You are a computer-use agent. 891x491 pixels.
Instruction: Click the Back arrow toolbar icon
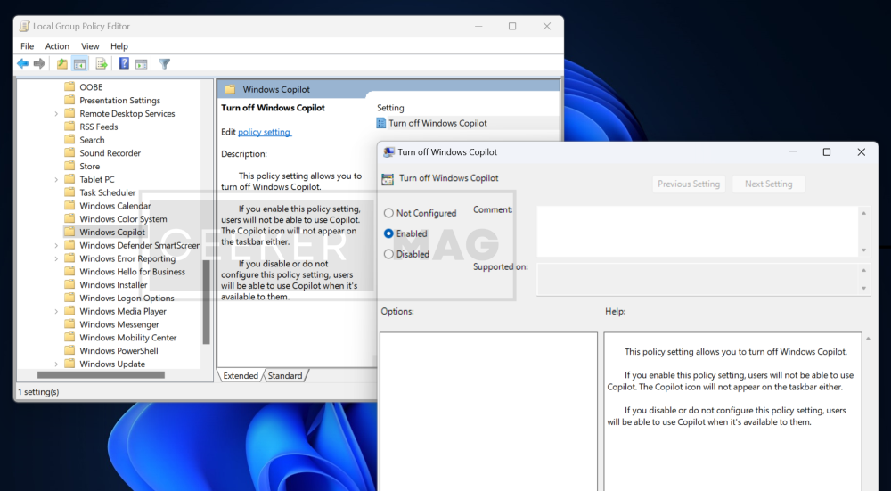pos(23,63)
